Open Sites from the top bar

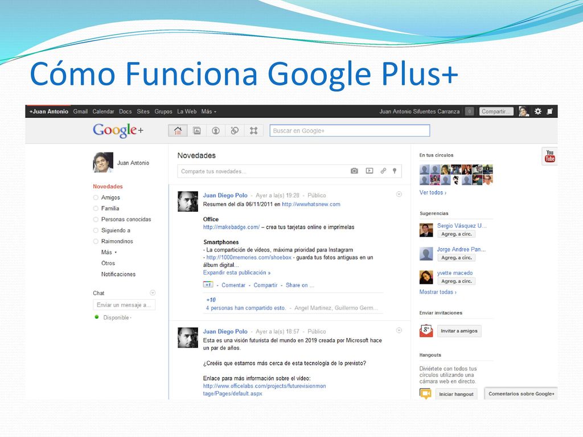pyautogui.click(x=143, y=111)
